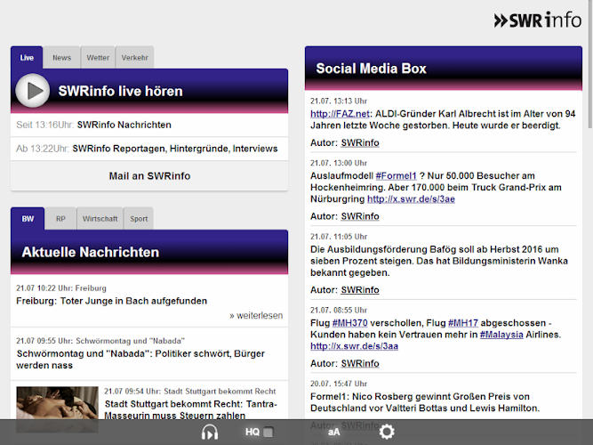Image resolution: width=593 pixels, height=445 pixels.
Task: Click the 21.07. 13:13 Uhr timestamp
Action: click(339, 101)
